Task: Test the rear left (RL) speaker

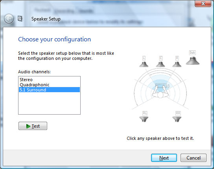Action: (x=144, y=119)
